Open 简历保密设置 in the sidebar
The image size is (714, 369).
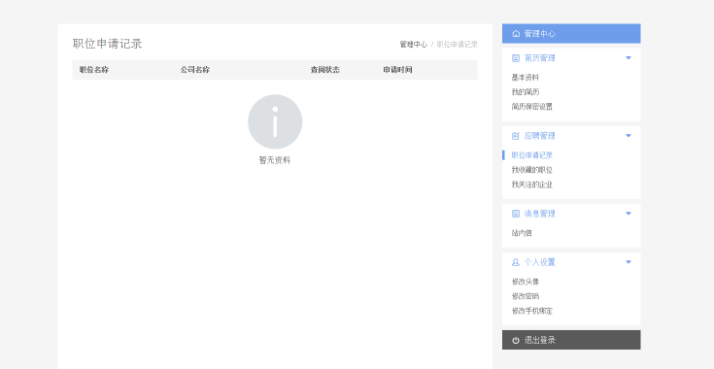pos(532,107)
